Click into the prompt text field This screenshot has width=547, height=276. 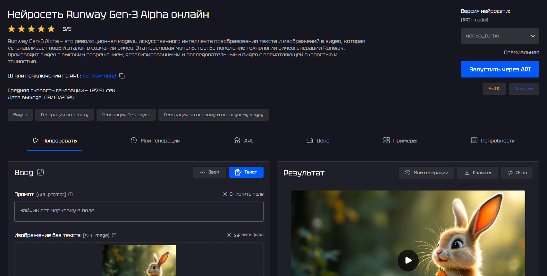[139, 211]
